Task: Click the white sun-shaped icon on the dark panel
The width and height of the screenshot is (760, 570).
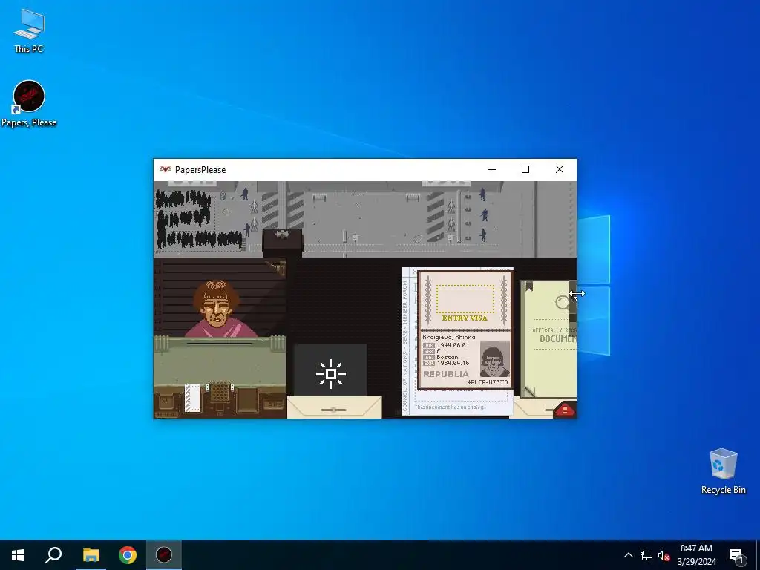Action: (x=330, y=374)
